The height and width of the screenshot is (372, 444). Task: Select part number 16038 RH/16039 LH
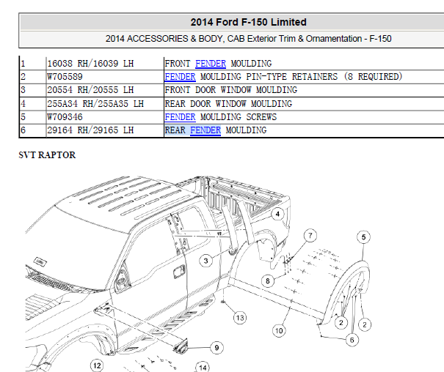90,64
